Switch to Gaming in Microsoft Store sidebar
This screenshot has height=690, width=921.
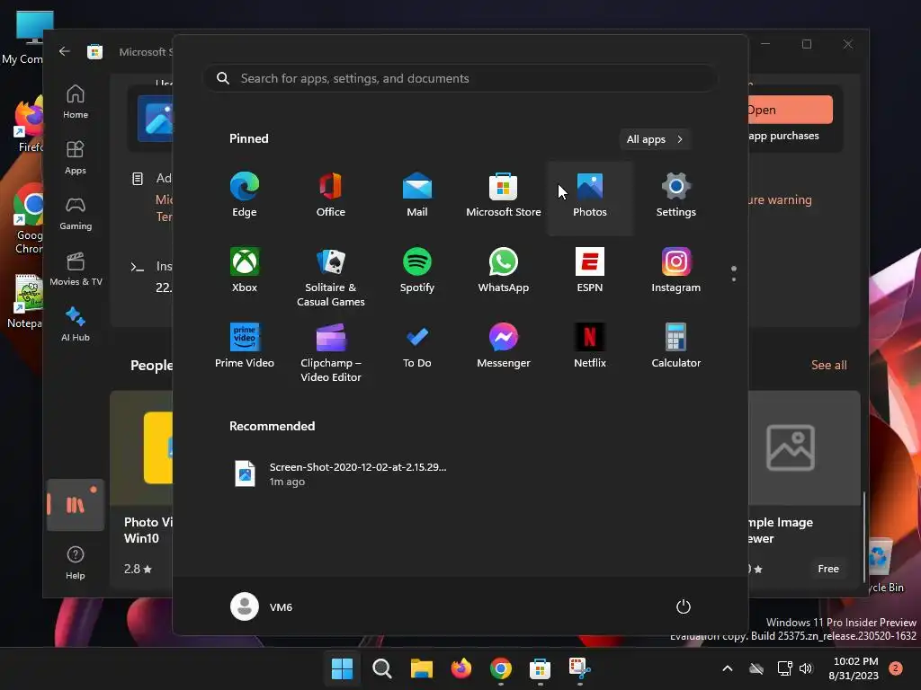[x=76, y=214]
